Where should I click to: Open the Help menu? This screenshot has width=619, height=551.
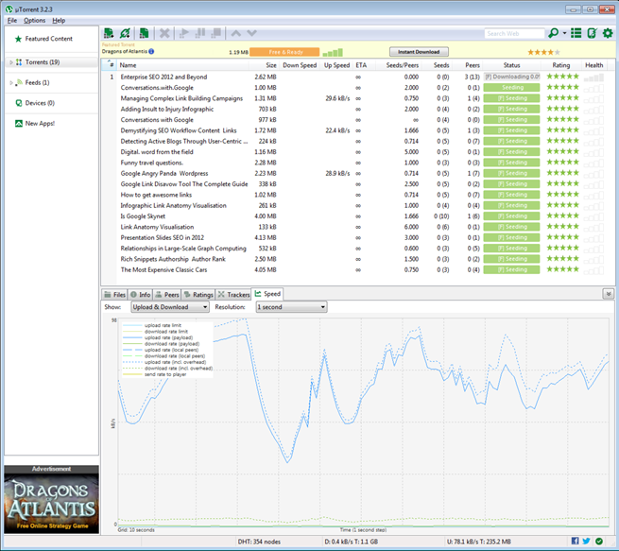(x=59, y=20)
